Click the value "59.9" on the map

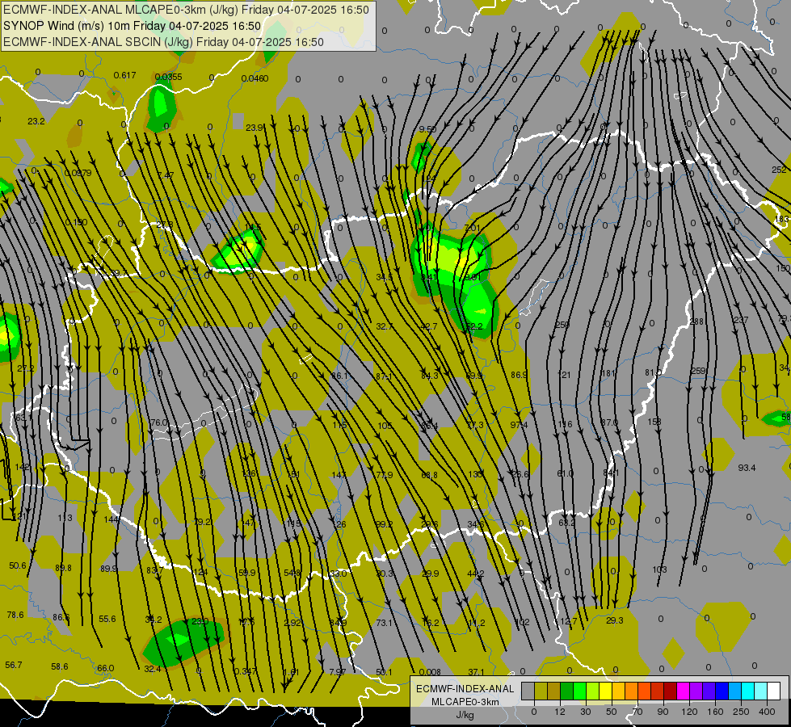click(246, 573)
